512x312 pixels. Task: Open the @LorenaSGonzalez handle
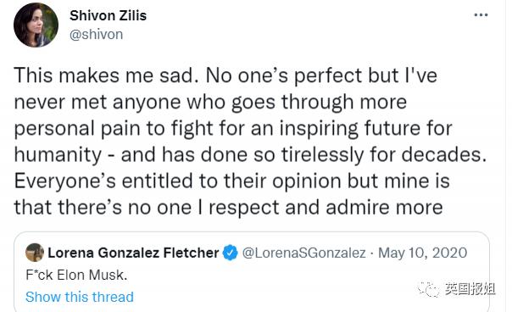[x=303, y=253]
